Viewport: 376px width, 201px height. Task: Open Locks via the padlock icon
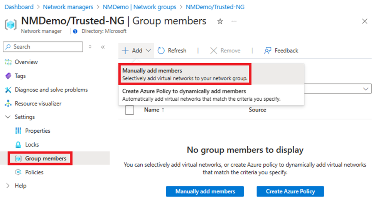click(18, 145)
